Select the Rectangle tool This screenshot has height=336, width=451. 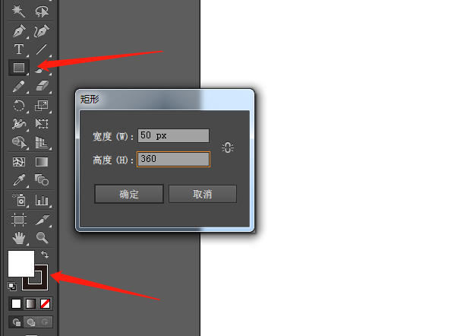click(19, 68)
